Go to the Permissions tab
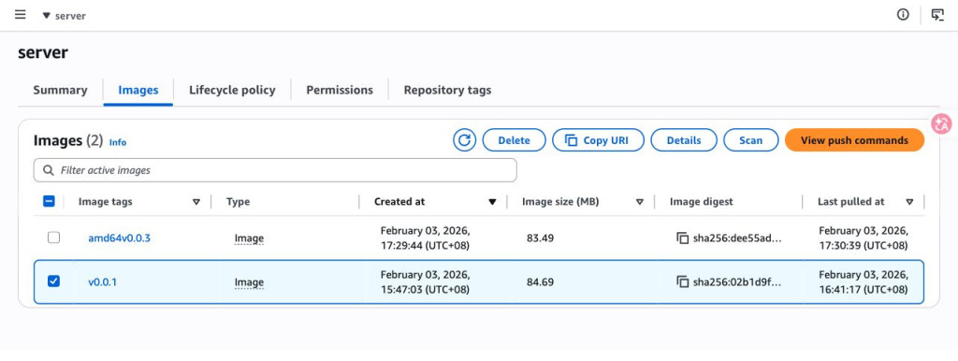 pos(340,91)
